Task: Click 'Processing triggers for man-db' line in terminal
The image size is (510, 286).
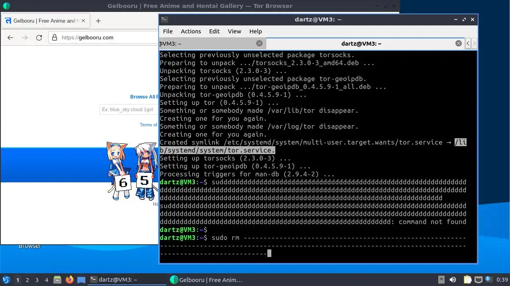Action: pos(247,174)
